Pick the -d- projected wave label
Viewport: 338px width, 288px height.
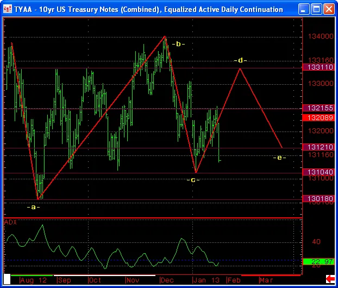tap(240, 60)
